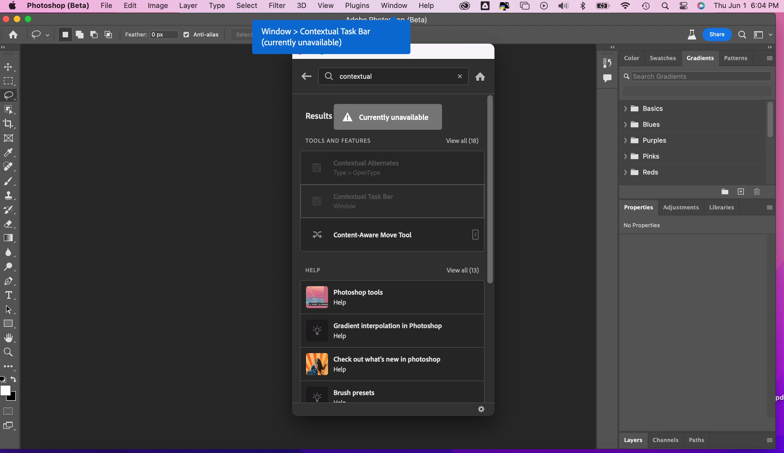The width and height of the screenshot is (784, 453).
Task: Select the Clone Stamp tool
Action: (8, 195)
